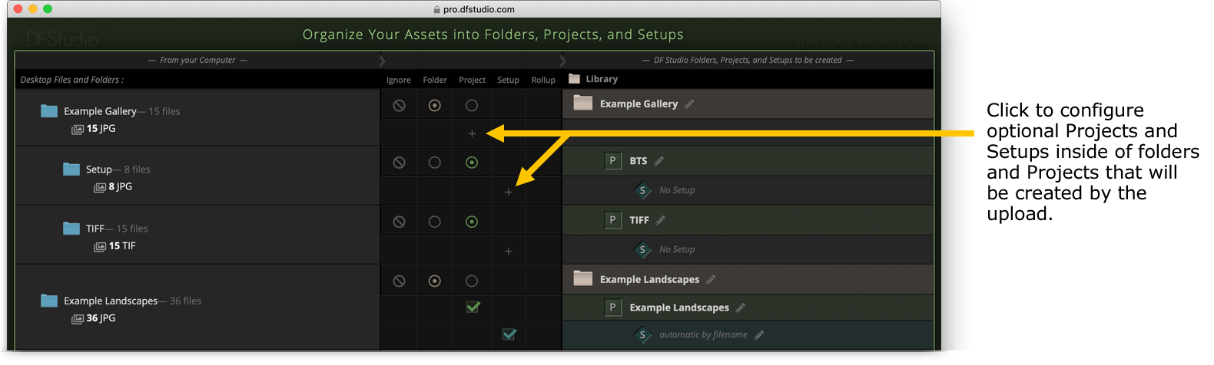Select Ignore icon for Example Gallery row
1214x365 pixels.
coord(399,106)
